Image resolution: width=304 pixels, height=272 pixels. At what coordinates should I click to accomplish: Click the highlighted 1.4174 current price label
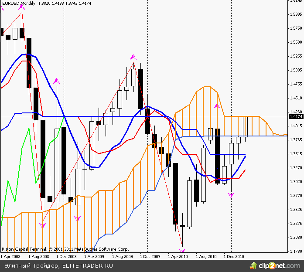point(295,117)
